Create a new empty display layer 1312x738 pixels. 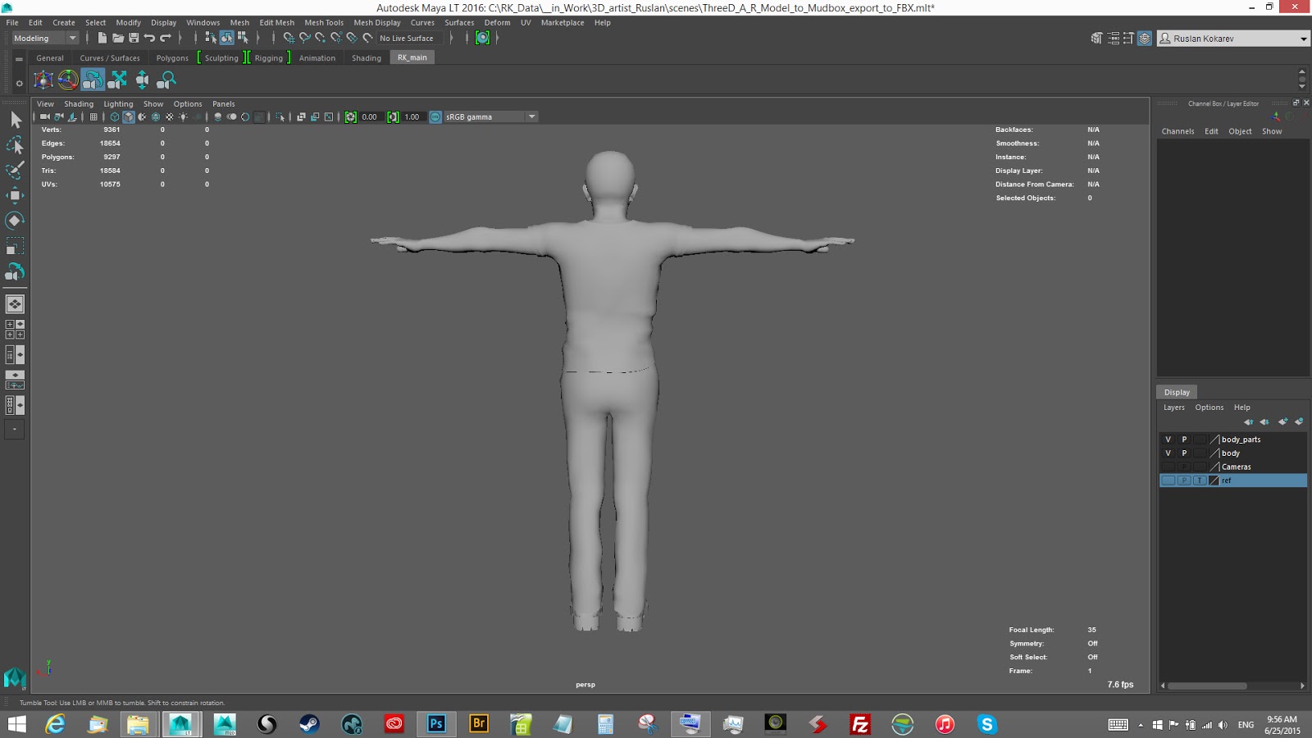(1282, 421)
